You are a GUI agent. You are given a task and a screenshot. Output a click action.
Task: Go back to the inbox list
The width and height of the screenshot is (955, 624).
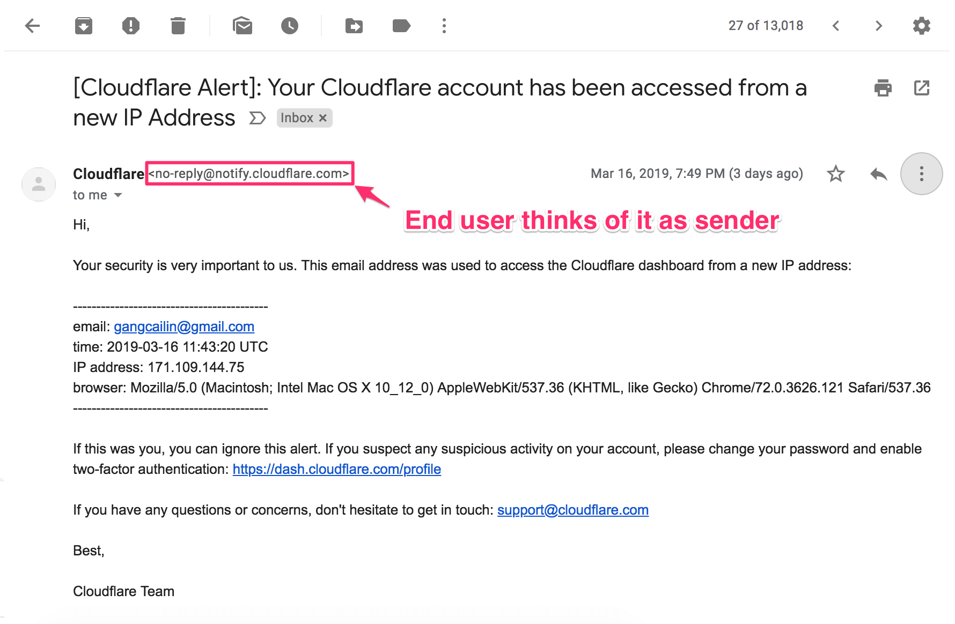[33, 26]
